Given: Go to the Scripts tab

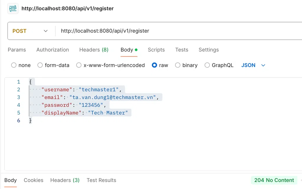Looking at the screenshot, I should tap(156, 50).
